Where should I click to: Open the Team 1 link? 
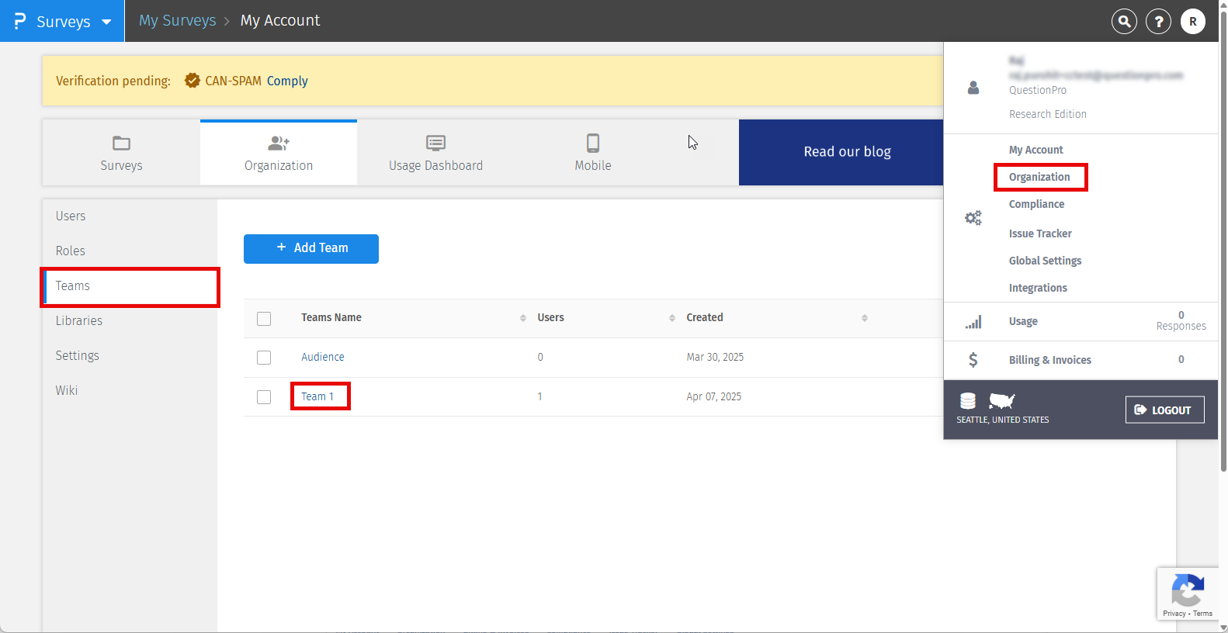pos(317,396)
